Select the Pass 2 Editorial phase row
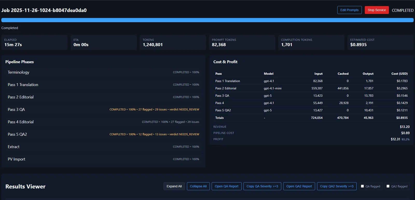The image size is (415, 200). pyautogui.click(x=103, y=97)
